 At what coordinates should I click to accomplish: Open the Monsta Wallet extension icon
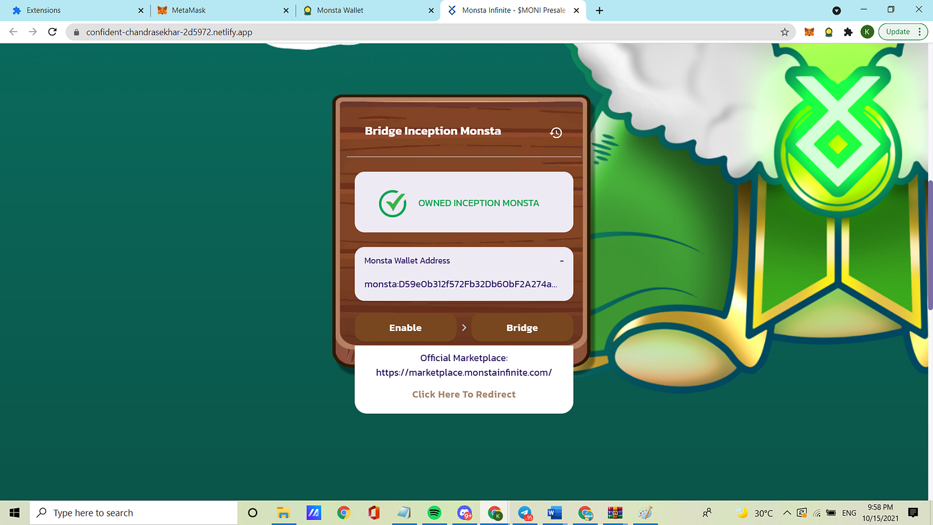tap(829, 32)
